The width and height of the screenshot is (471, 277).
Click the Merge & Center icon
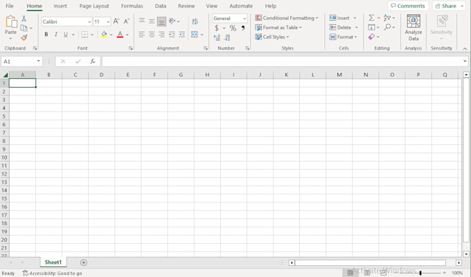195,35
